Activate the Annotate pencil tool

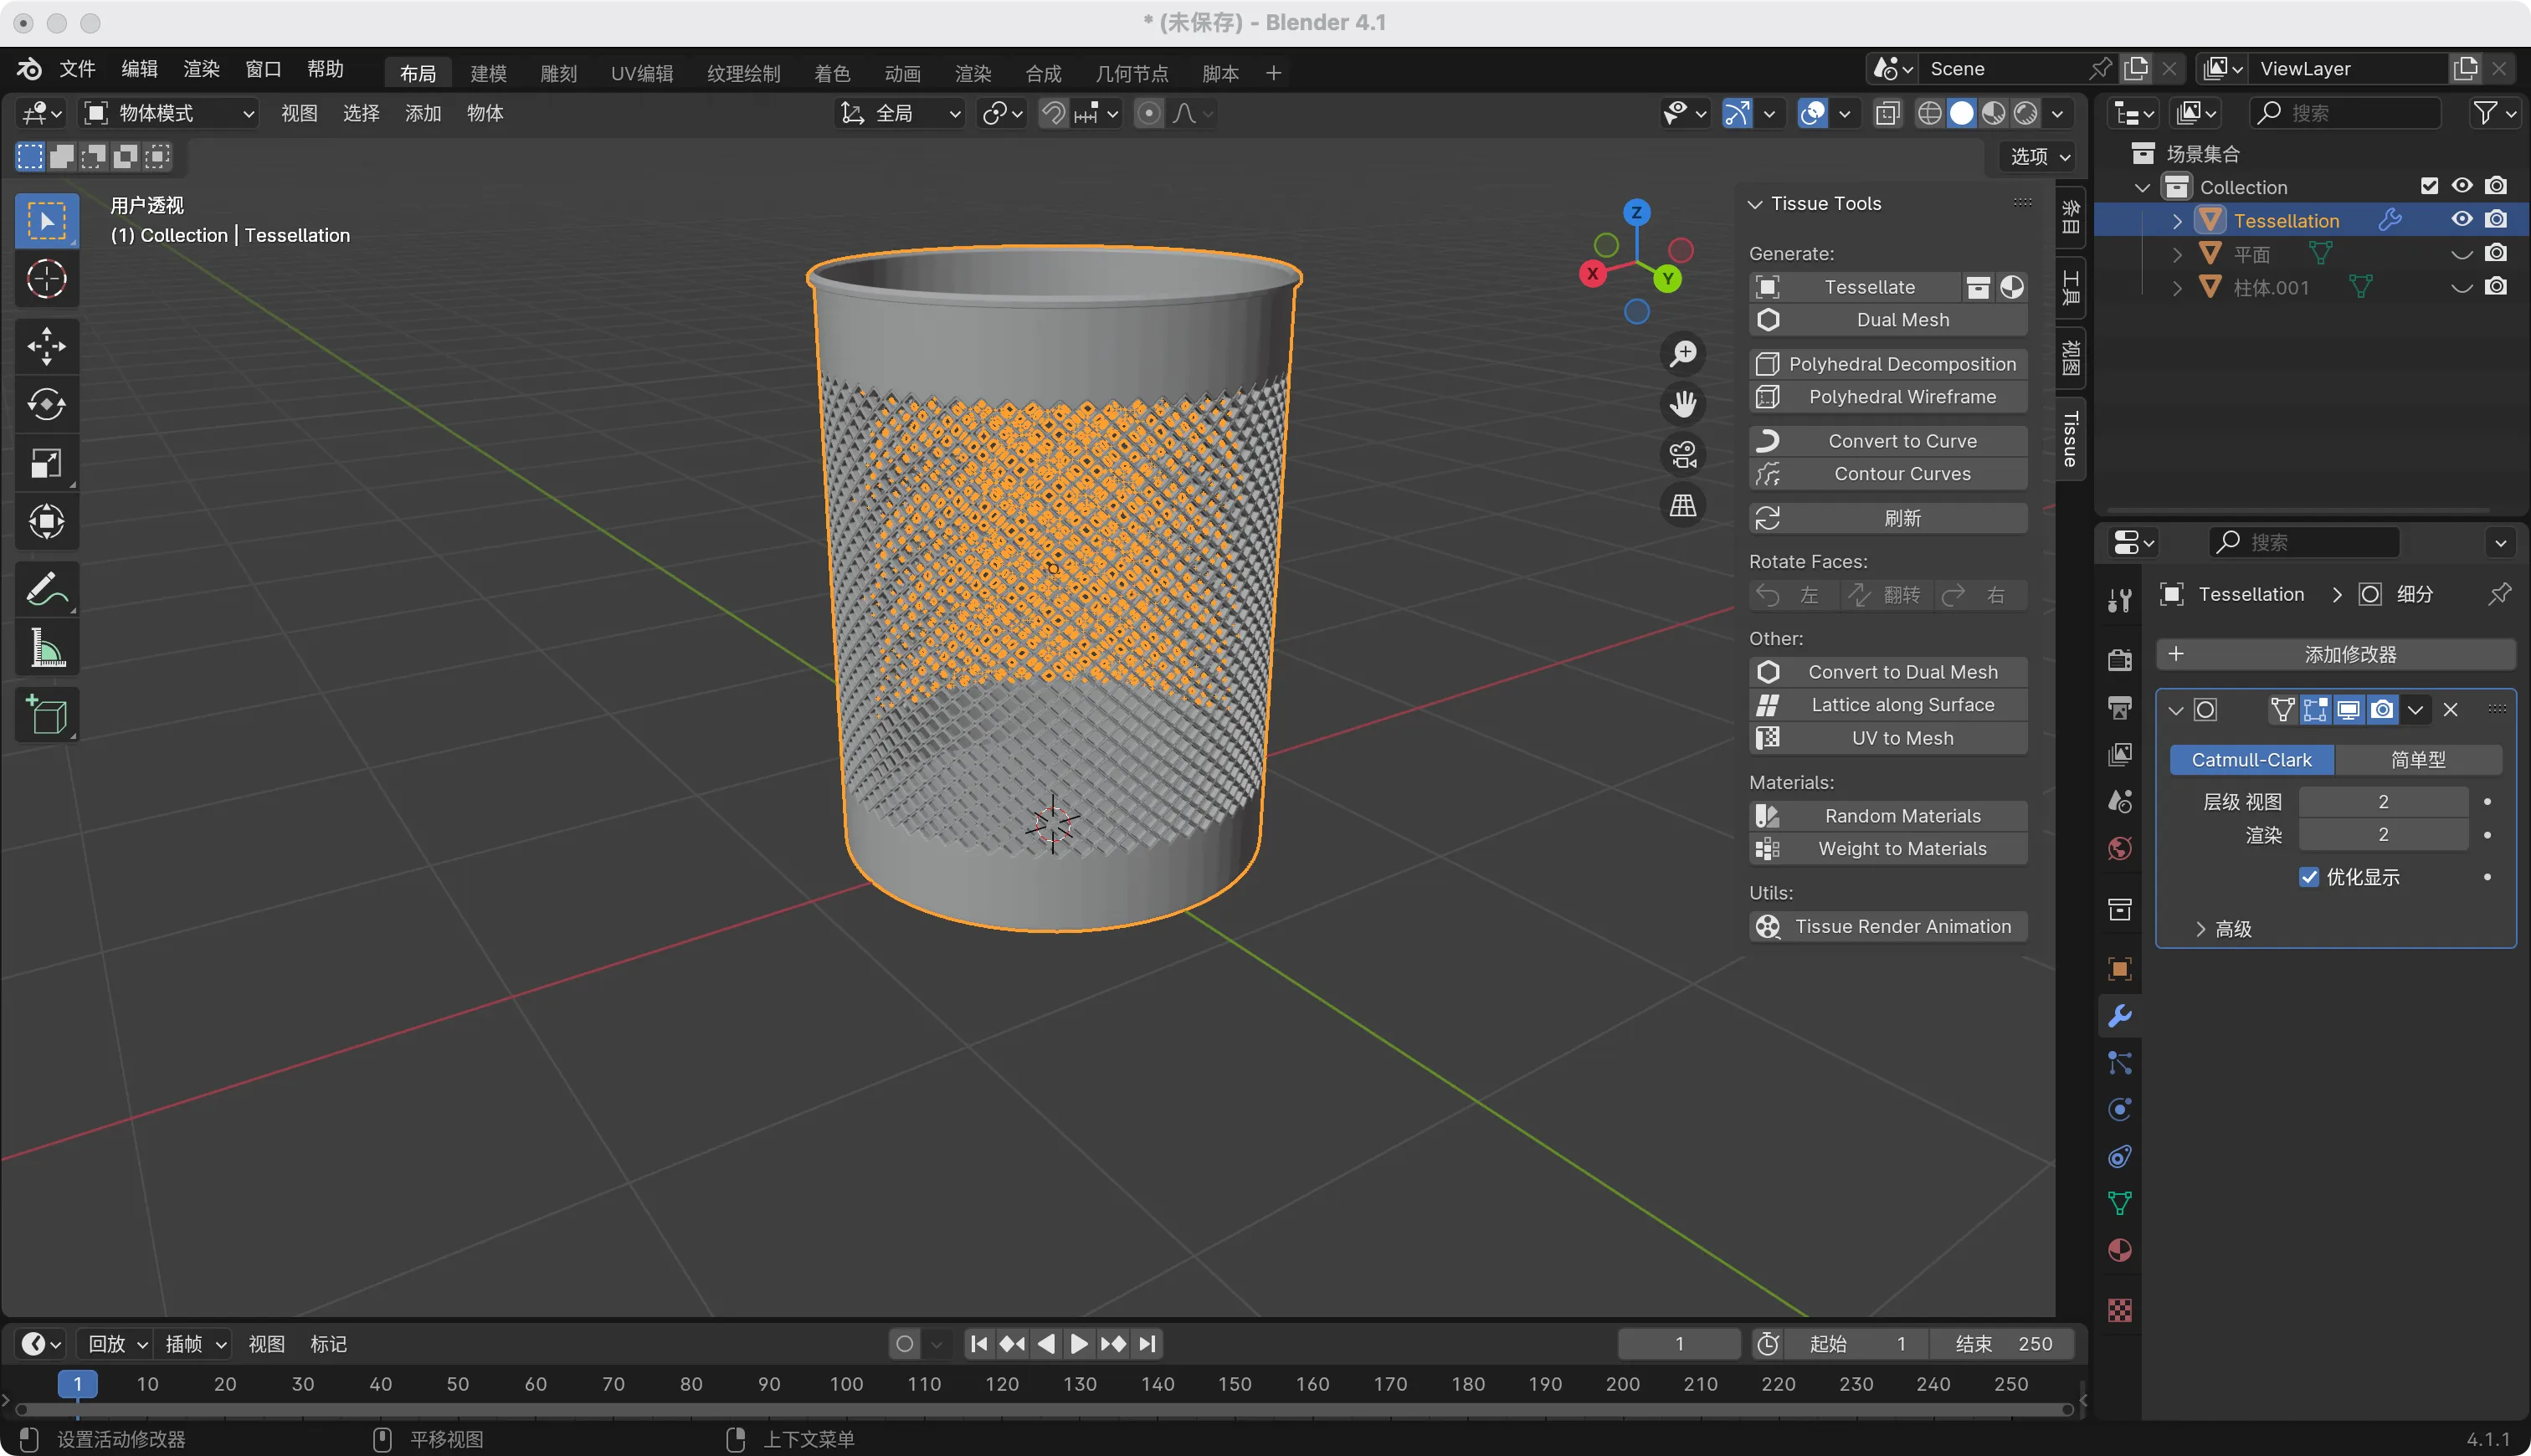point(46,590)
